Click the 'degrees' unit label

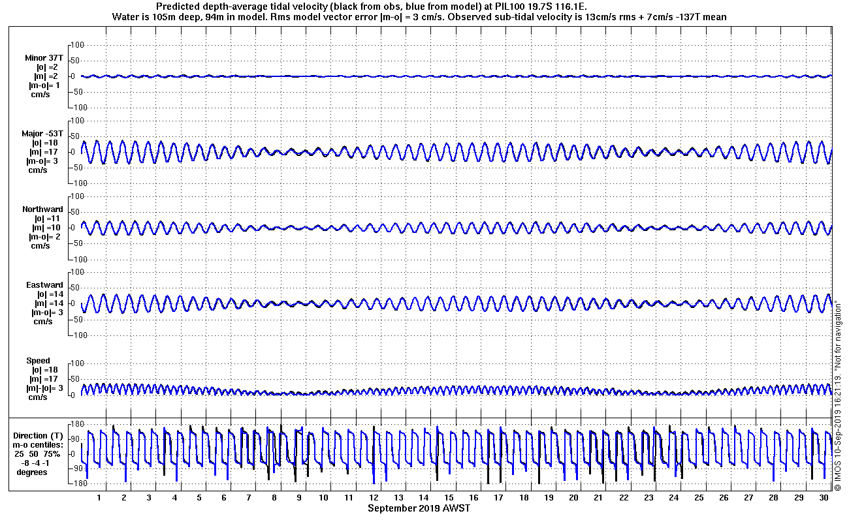(32, 472)
